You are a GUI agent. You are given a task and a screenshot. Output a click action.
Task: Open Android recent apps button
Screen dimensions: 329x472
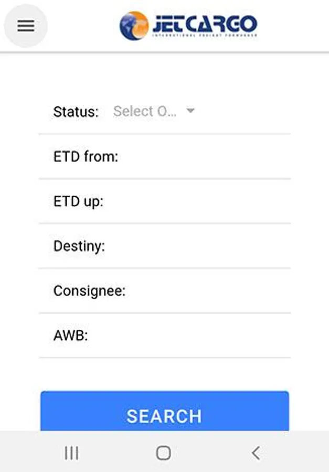[x=72, y=453]
